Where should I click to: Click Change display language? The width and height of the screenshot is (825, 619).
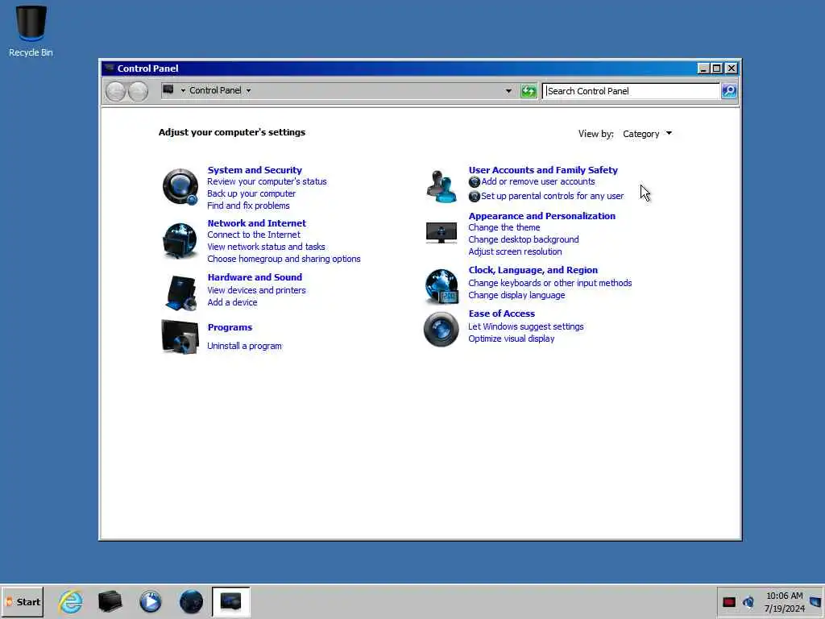516,295
